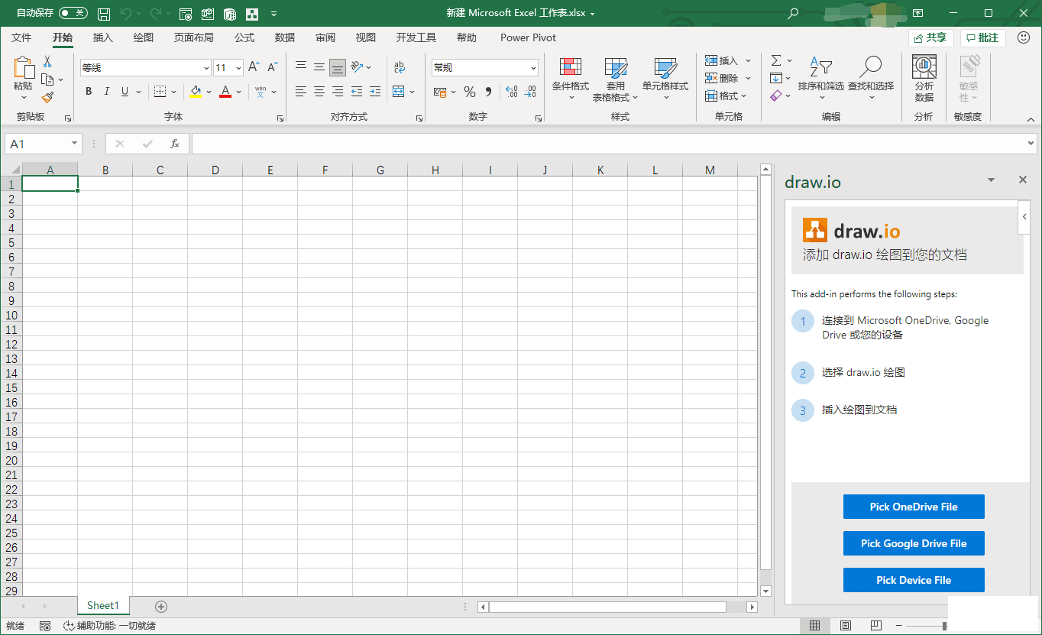
Task: Expand the Conditional Formatting menu
Action: pyautogui.click(x=571, y=79)
